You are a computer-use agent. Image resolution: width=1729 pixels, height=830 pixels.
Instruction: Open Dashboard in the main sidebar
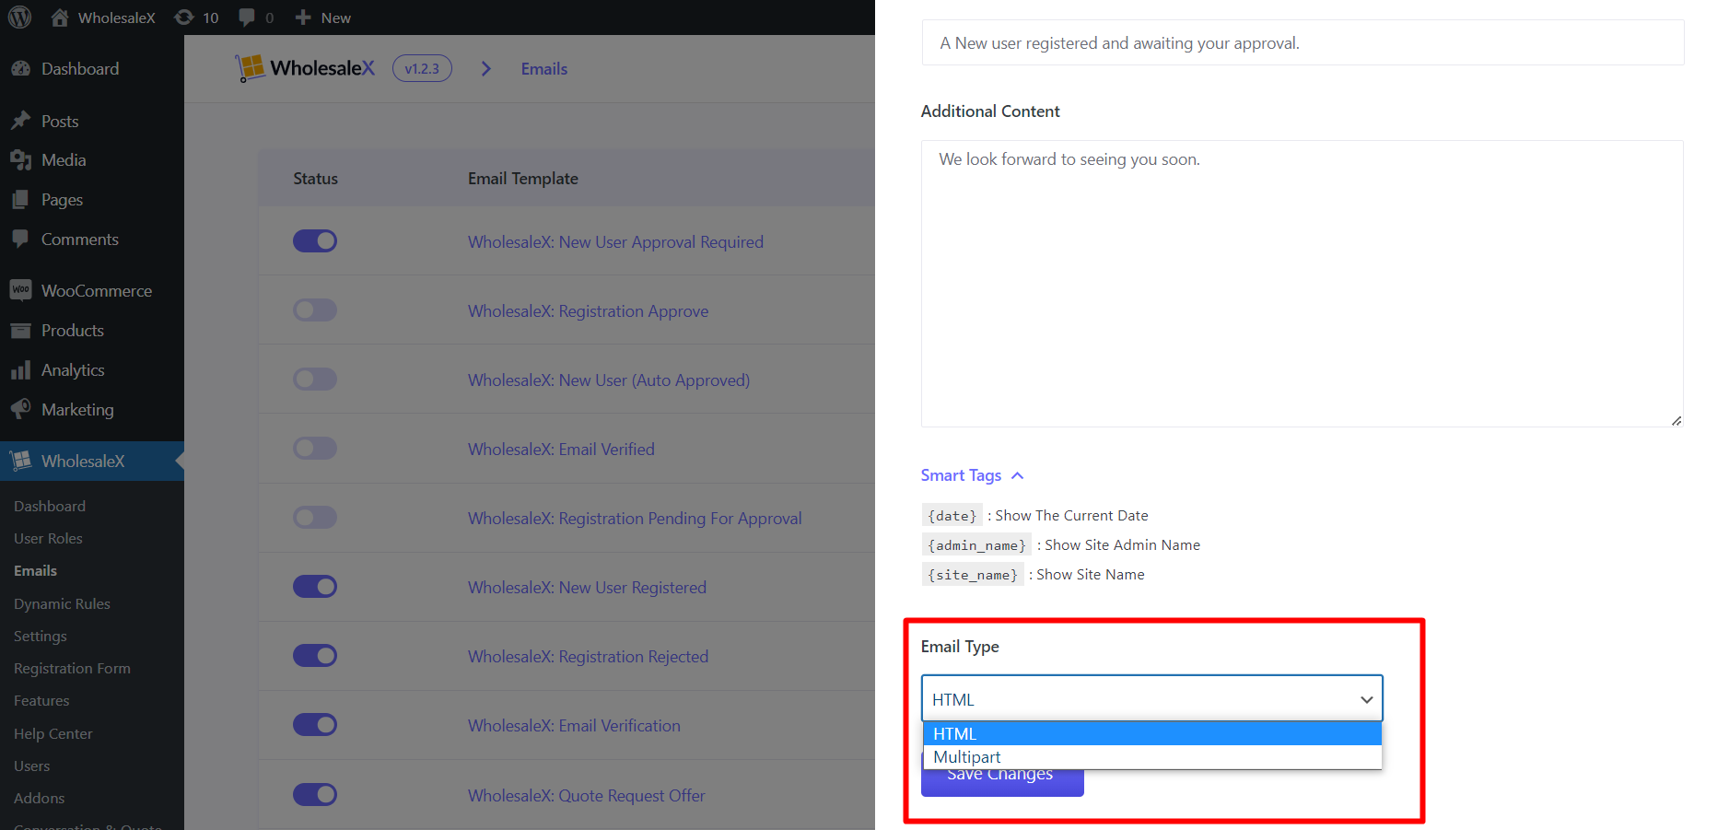[x=80, y=69]
